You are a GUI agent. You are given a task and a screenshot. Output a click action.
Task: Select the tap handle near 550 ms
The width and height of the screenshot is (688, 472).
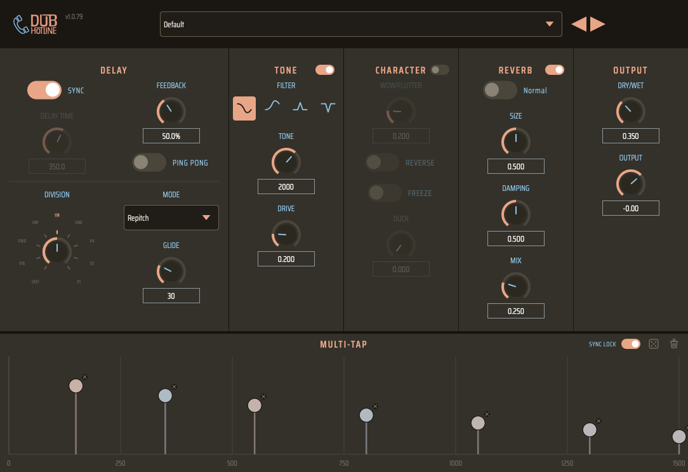click(x=255, y=405)
